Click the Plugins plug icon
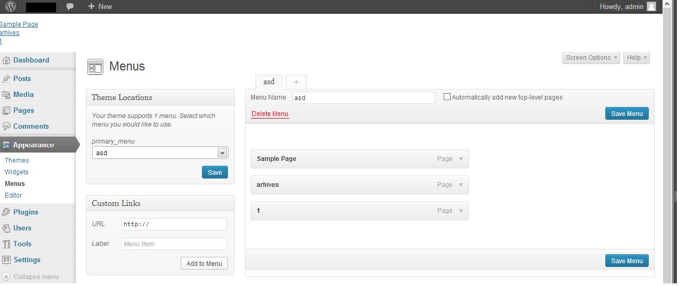This screenshot has height=286, width=679. [x=6, y=212]
